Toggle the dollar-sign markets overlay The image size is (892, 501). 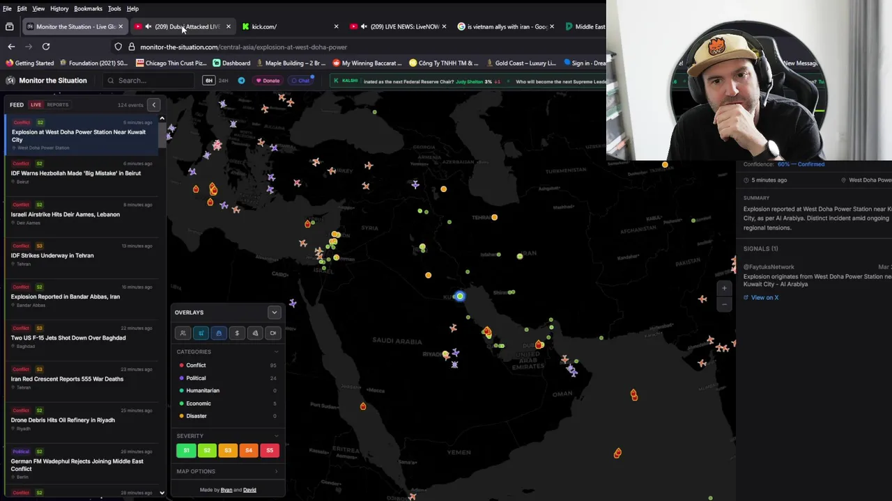point(237,333)
